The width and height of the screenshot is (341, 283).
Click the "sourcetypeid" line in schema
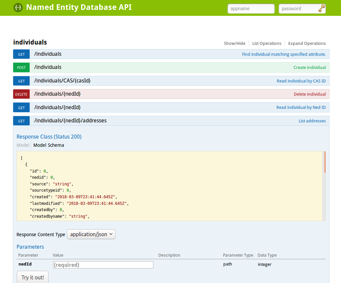click(50, 190)
